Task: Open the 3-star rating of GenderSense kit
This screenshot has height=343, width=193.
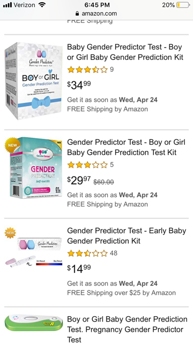Action: point(87,165)
